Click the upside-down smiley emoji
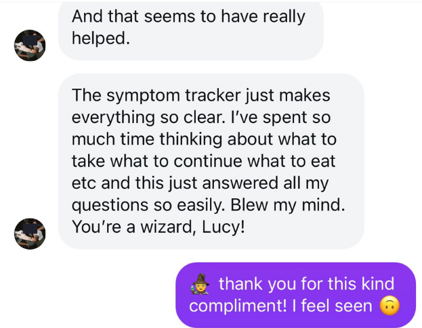This screenshot has height=328, width=422. [388, 306]
